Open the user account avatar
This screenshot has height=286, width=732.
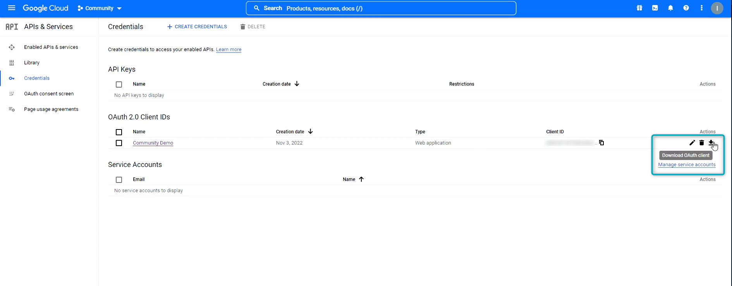tap(717, 8)
